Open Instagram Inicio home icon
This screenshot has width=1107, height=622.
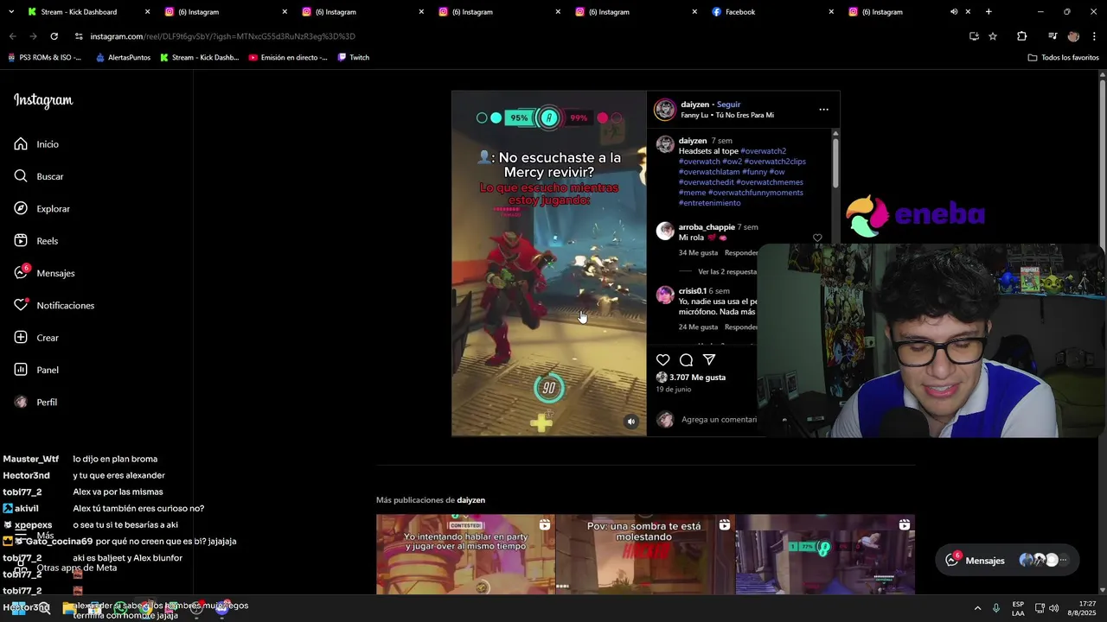tap(21, 144)
